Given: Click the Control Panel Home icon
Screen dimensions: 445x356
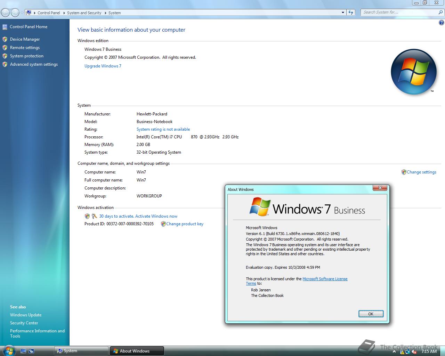Looking at the screenshot, I should point(5,27).
